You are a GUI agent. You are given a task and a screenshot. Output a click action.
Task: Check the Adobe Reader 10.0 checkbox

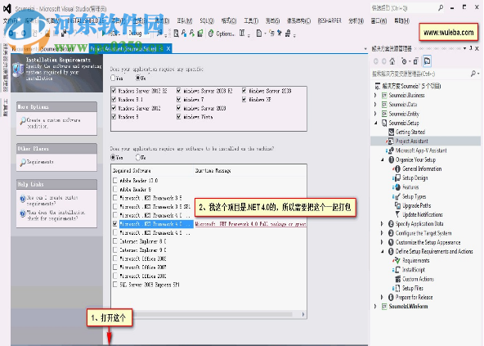click(115, 181)
